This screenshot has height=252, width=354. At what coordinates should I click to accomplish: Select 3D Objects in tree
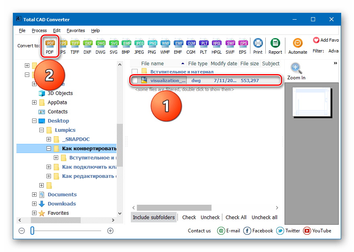(x=60, y=93)
